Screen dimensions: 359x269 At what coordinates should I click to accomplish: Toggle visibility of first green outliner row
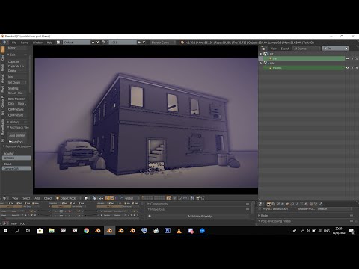tap(347, 58)
